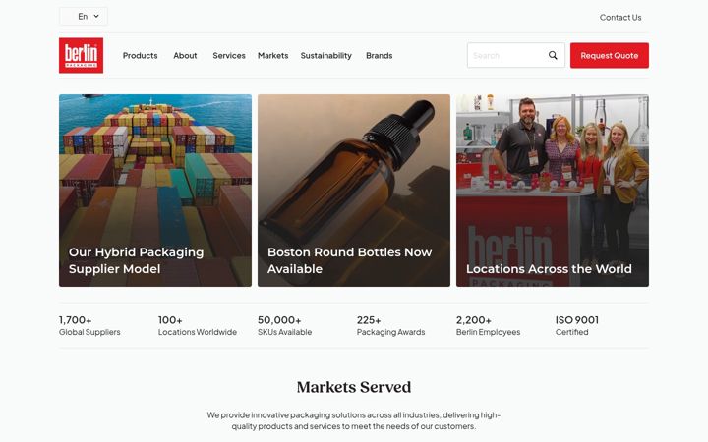Open the Services menu

[x=229, y=55]
